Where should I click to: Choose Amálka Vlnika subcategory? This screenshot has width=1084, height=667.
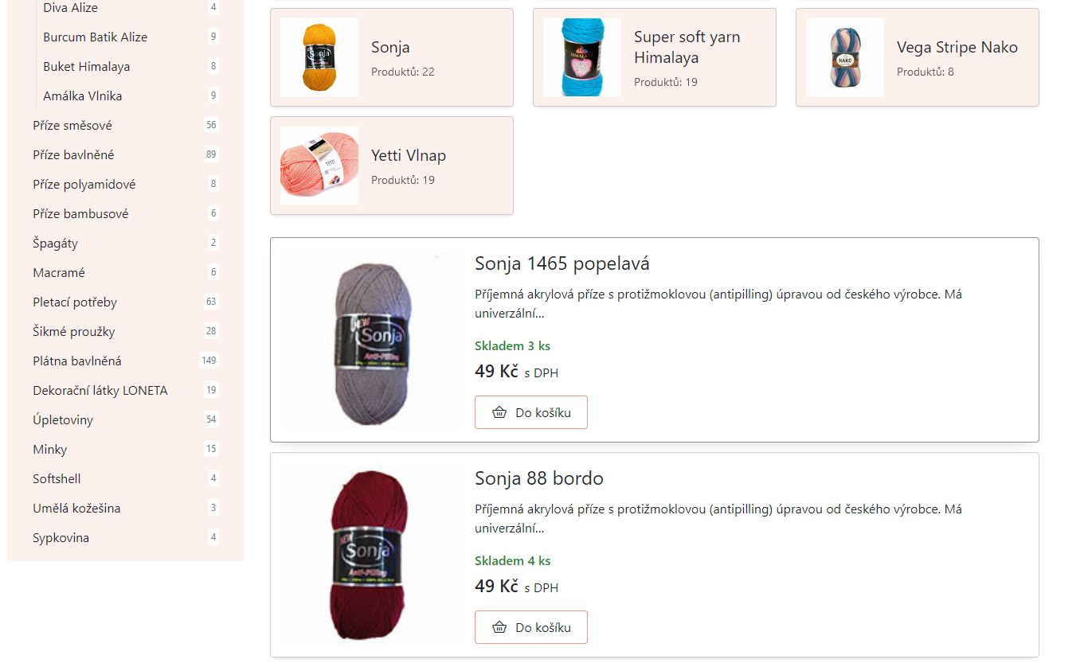[x=83, y=96]
